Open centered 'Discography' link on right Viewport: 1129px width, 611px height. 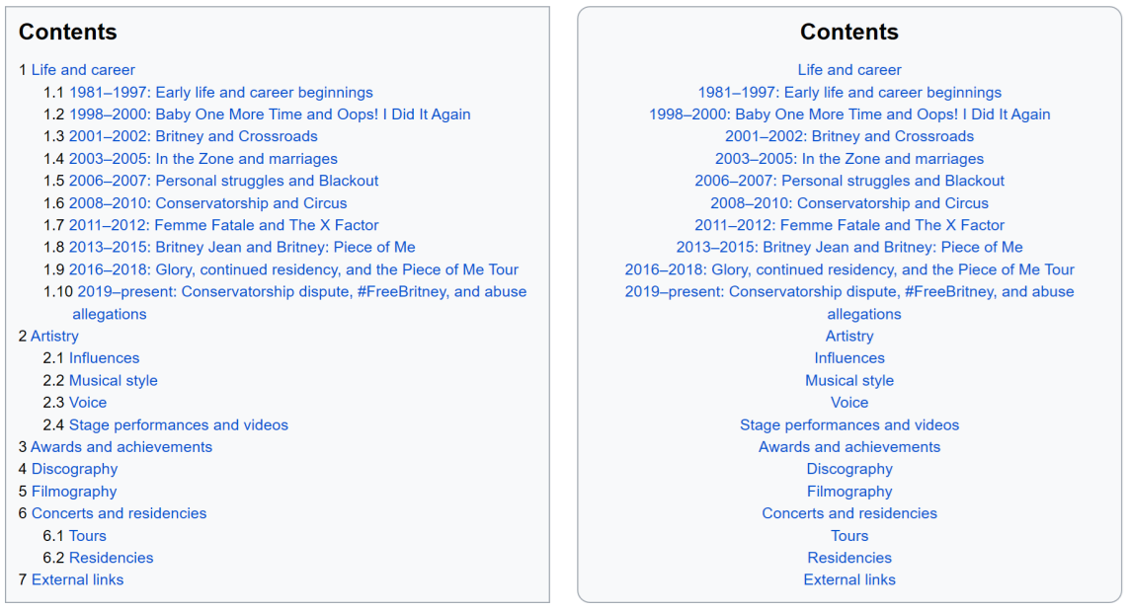[848, 469]
